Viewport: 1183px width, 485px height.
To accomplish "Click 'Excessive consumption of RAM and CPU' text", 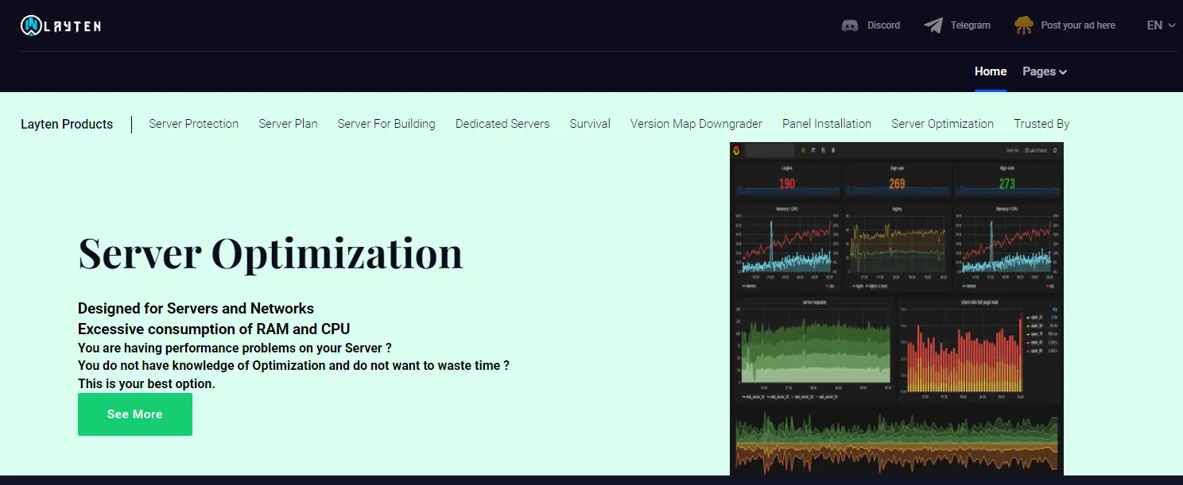I will pos(214,329).
